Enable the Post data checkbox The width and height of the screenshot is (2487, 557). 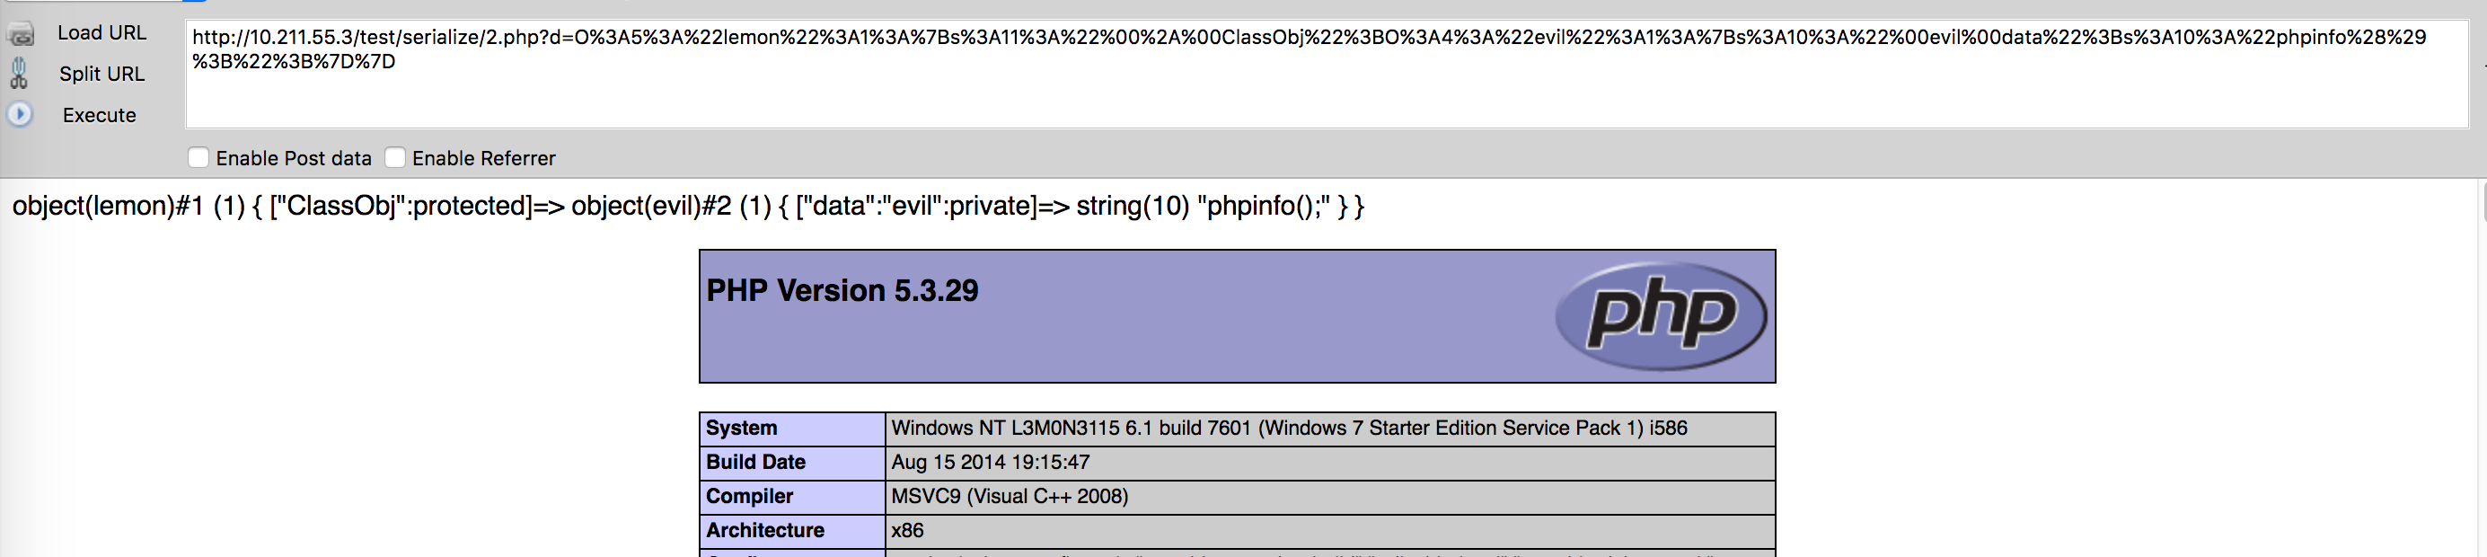(x=198, y=157)
